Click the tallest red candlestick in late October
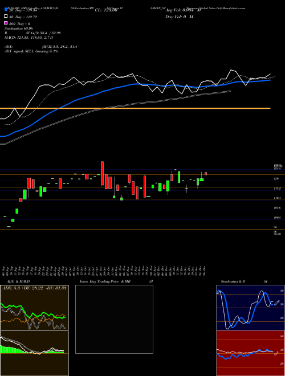The width and height of the screenshot is (285, 376). tap(102, 173)
